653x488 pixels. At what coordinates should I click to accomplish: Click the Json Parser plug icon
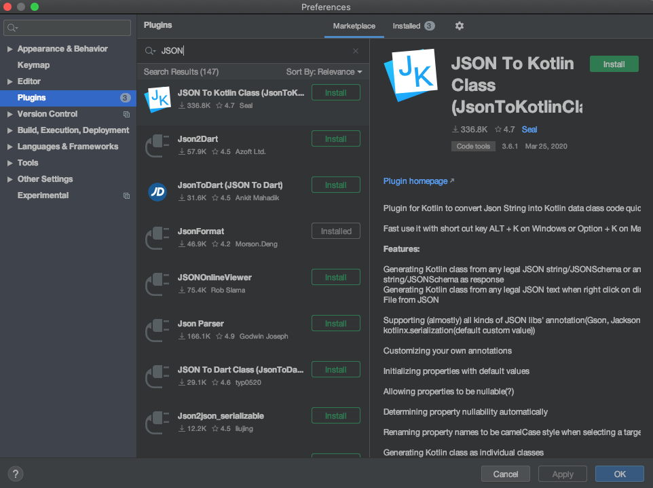pyautogui.click(x=157, y=330)
